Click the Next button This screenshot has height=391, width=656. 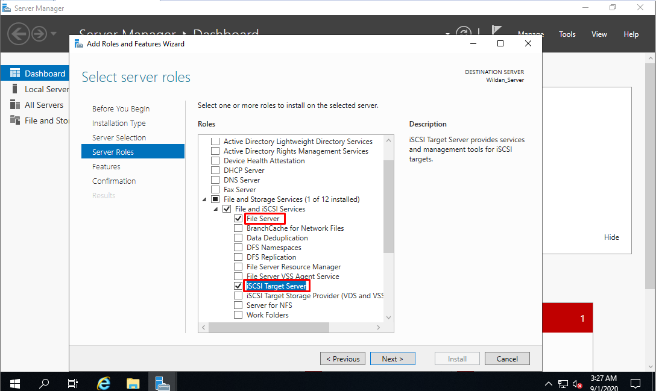[393, 359]
